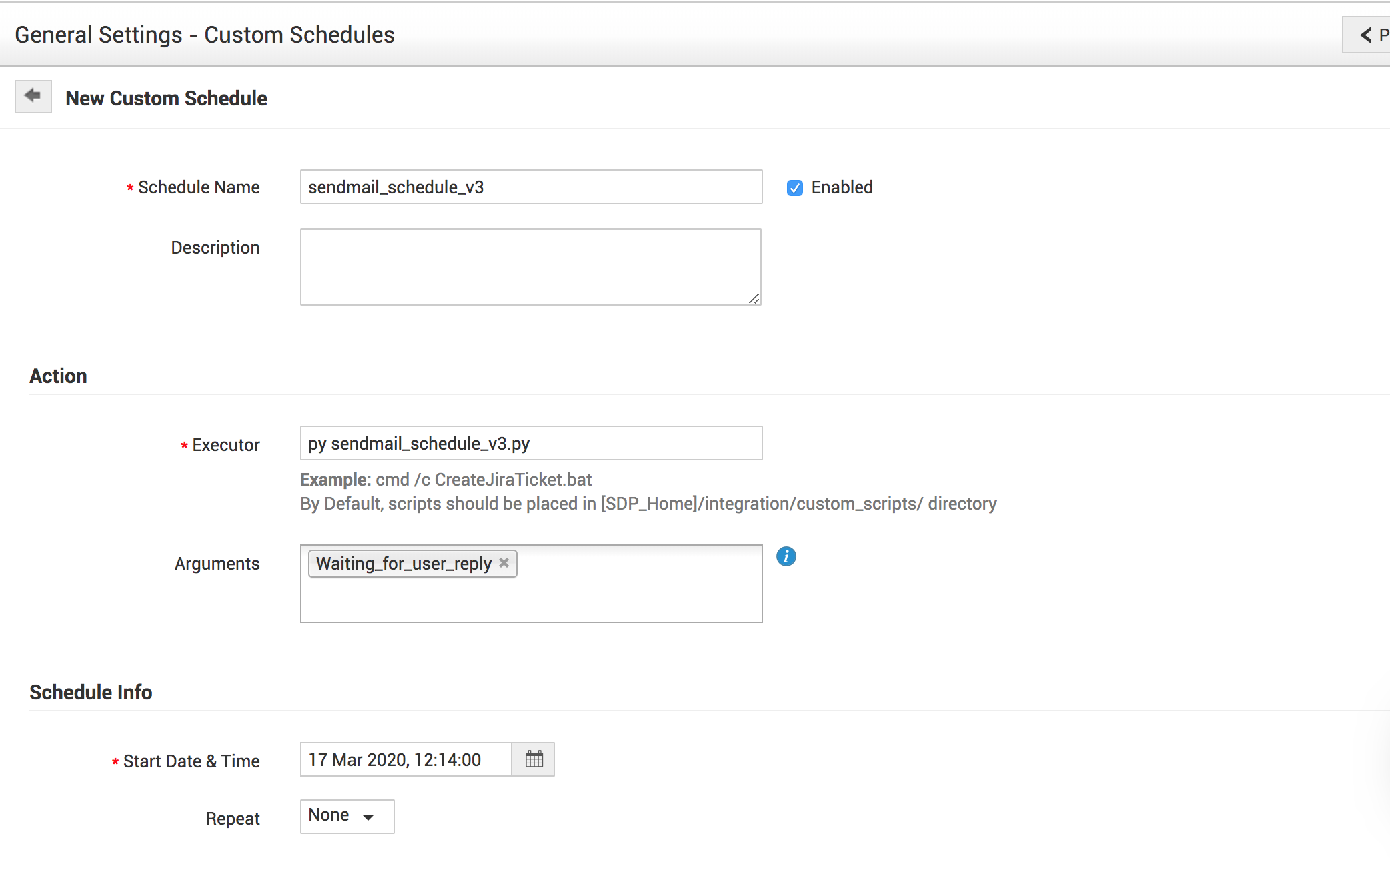The height and width of the screenshot is (870, 1390).
Task: Click the back arrow button
Action: pos(33,97)
